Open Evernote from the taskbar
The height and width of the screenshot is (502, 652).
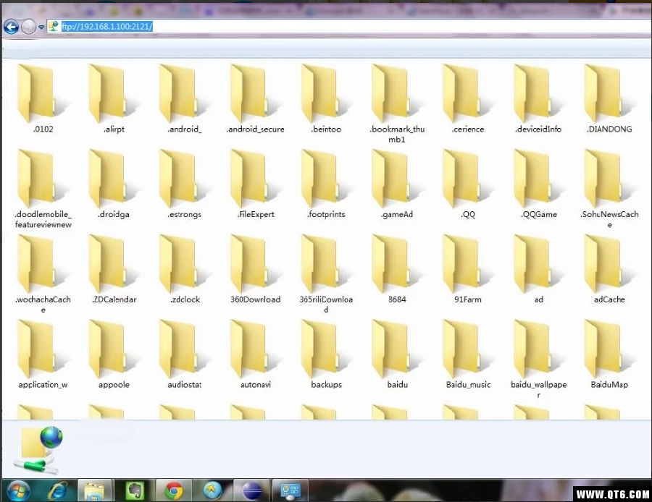135,491
